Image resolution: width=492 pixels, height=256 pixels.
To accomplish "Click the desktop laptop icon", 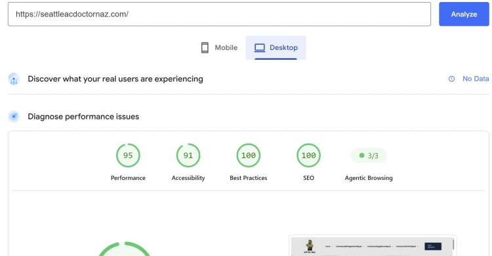I will coord(260,48).
